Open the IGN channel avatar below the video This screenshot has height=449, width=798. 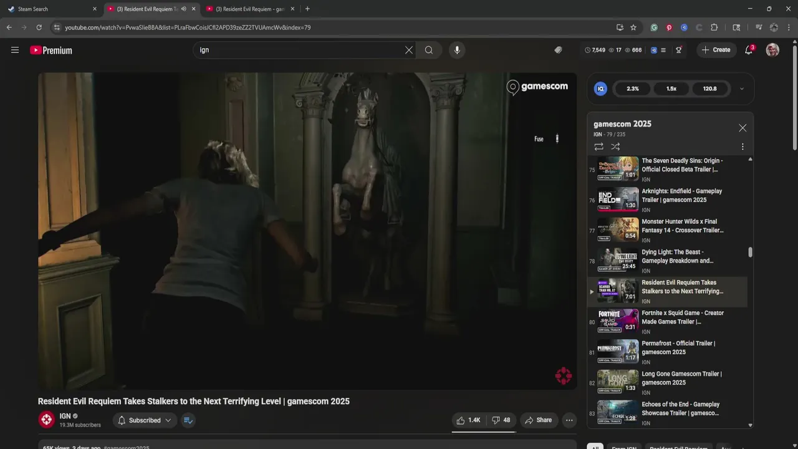pyautogui.click(x=47, y=420)
